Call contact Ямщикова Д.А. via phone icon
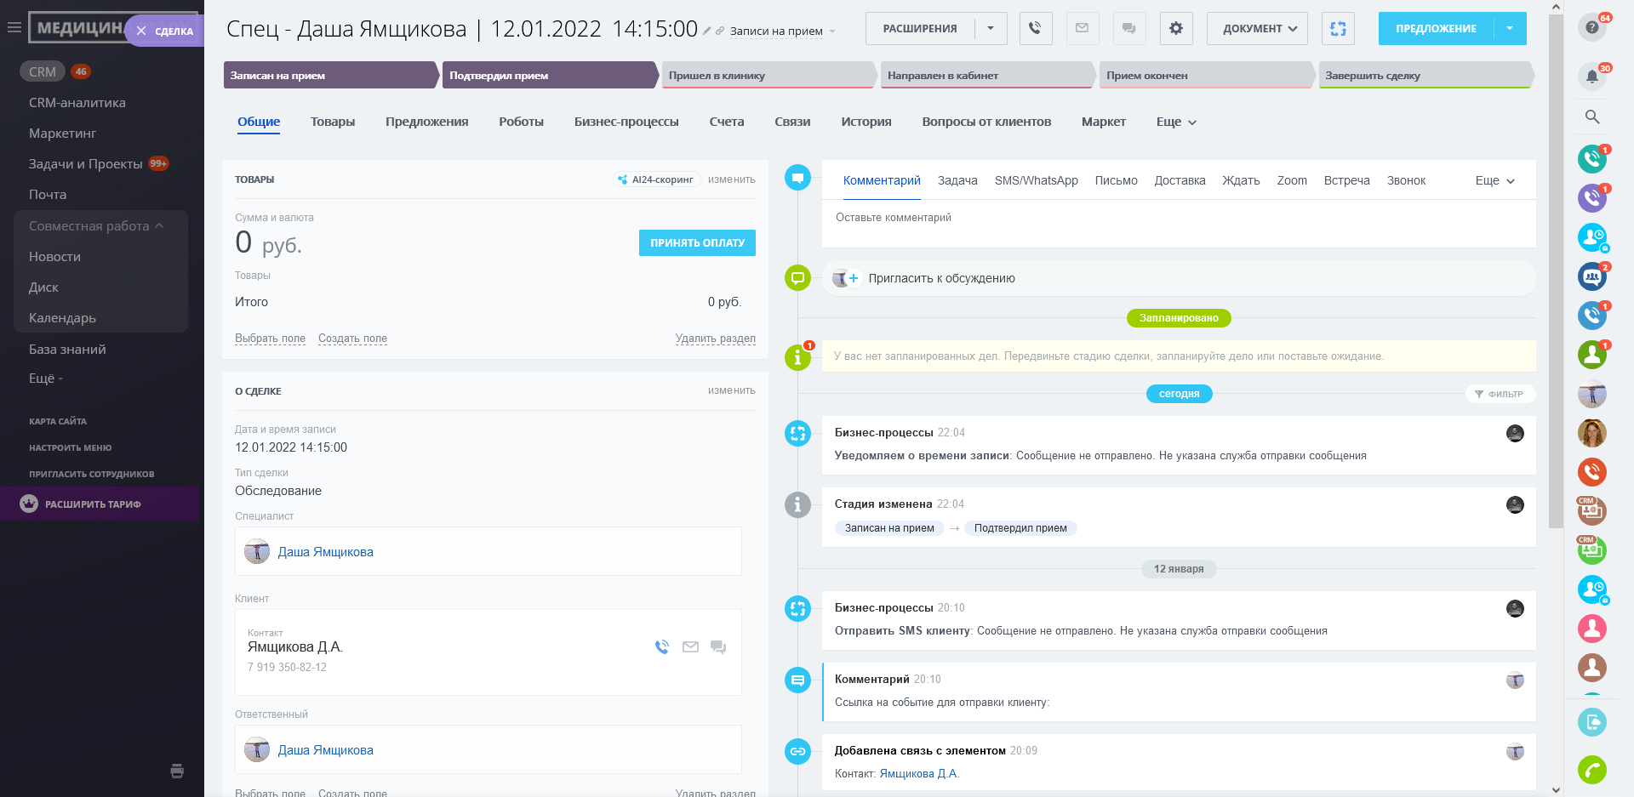1634x797 pixels. point(662,647)
